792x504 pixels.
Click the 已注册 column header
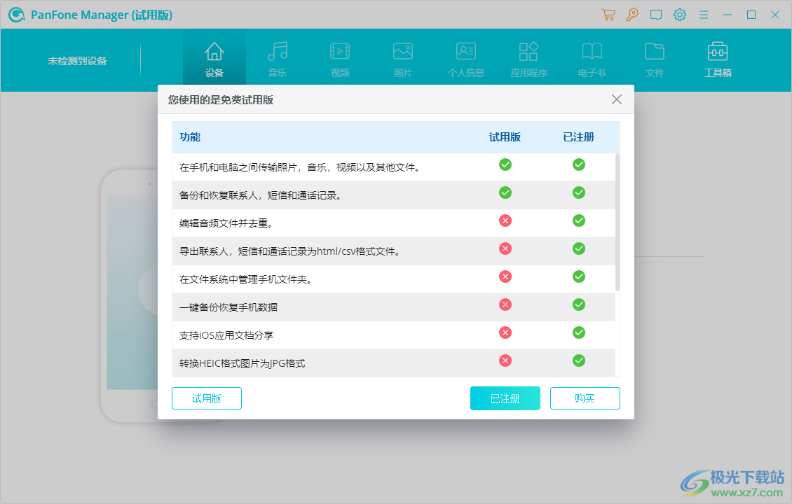579,137
